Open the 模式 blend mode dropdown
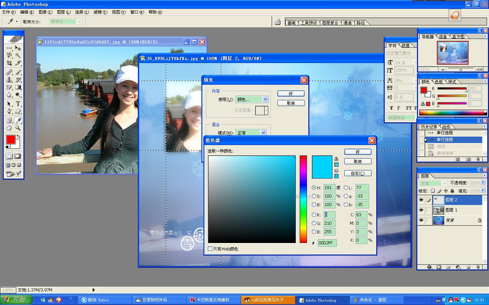Screen dimensions: 489x305 click(251, 133)
